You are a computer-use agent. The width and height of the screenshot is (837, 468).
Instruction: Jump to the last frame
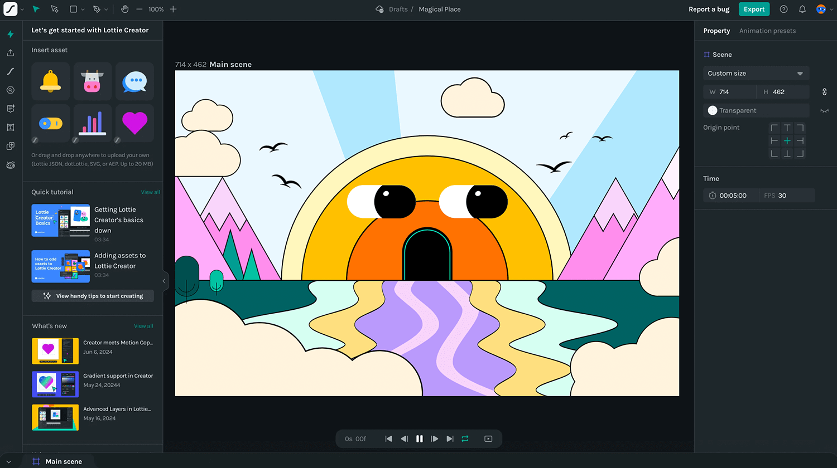(450, 439)
